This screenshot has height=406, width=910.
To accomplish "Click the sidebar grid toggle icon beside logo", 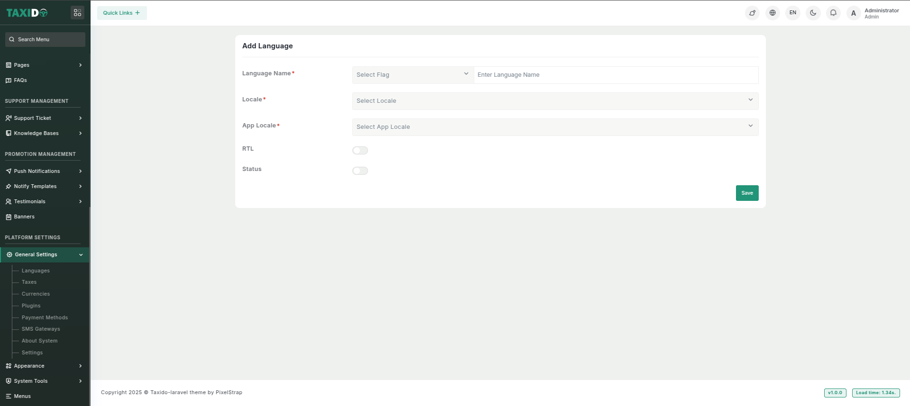I will point(77,13).
